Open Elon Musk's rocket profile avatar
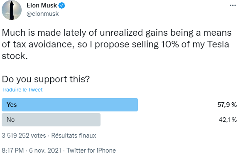This screenshot has width=243, height=158. 12,10
